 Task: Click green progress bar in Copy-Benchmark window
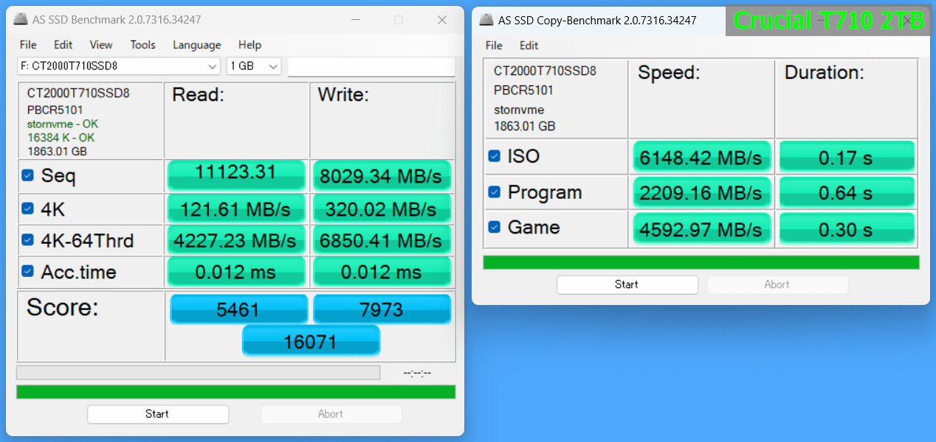pos(701,262)
